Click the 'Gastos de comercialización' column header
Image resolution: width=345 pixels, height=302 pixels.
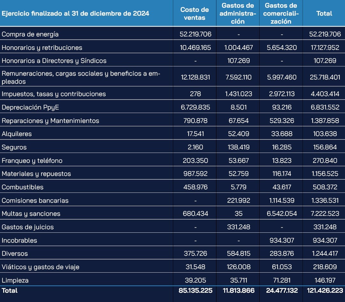click(x=281, y=13)
